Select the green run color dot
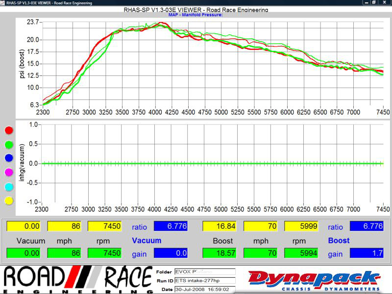Screen dimensions: 392x294 point(9,145)
